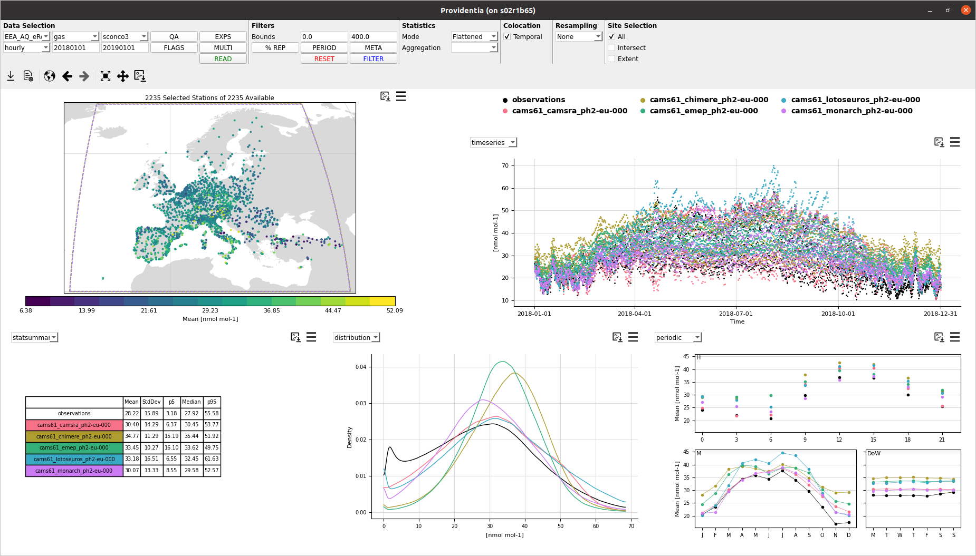
Task: Click the READ button
Action: [x=223, y=59]
